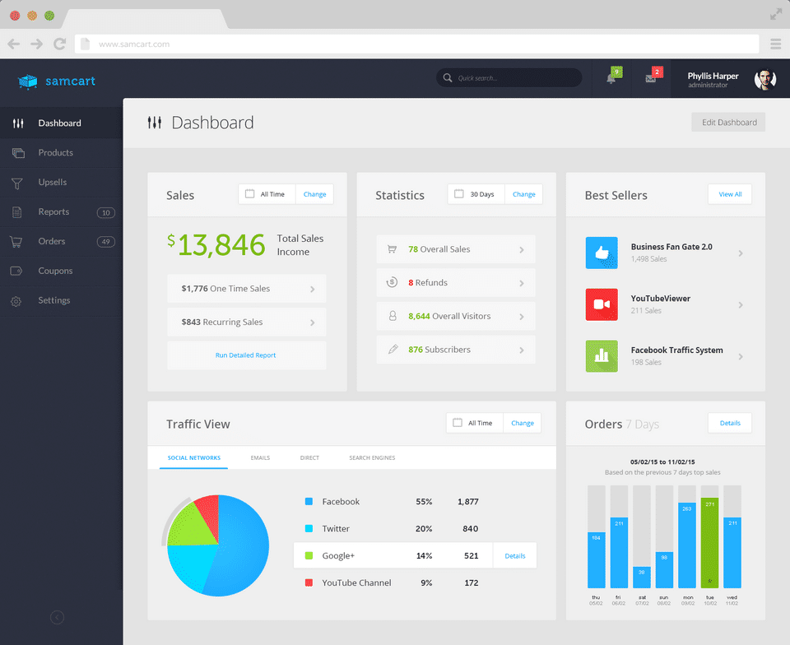Image resolution: width=790 pixels, height=645 pixels.
Task: Switch to the Social Networks tab
Action: click(x=194, y=457)
